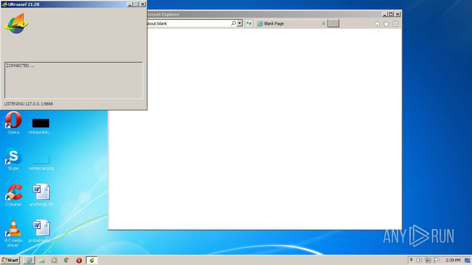The height and width of the screenshot is (265, 472).
Task: Click the volume speaker tray icon
Action: pos(419,260)
